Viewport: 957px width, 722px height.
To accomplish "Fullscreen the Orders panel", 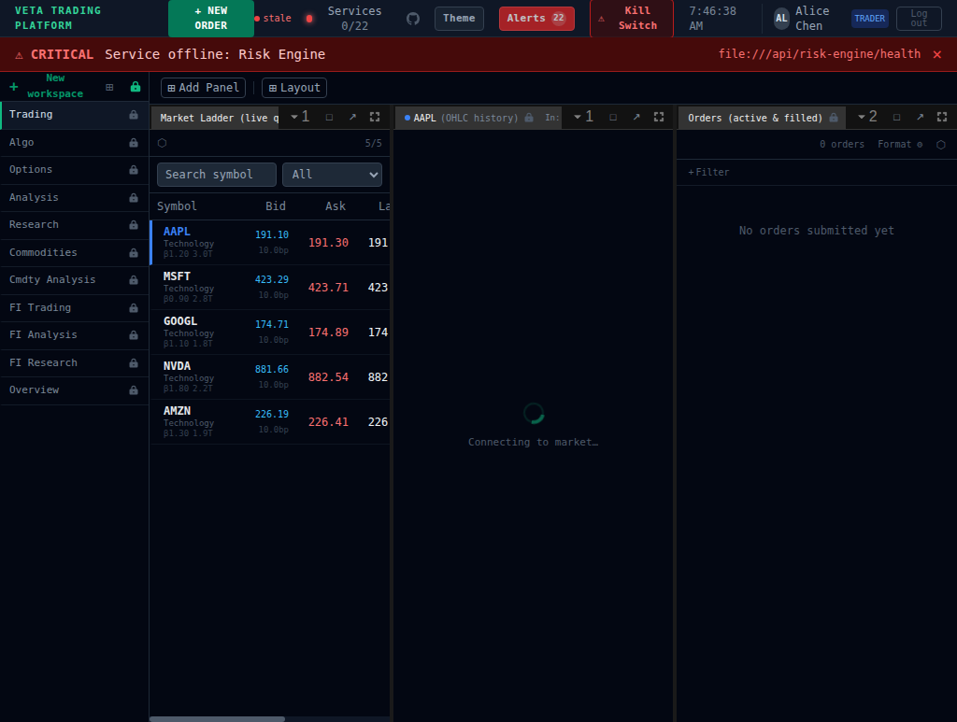I will click(x=942, y=117).
